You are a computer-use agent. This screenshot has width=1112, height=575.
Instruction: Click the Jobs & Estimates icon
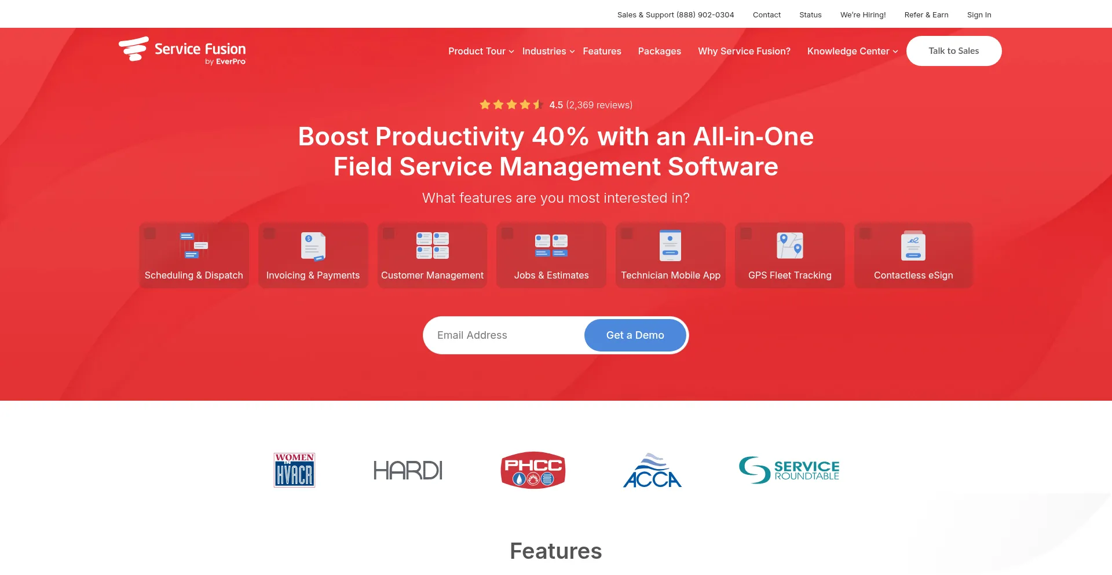pyautogui.click(x=551, y=246)
